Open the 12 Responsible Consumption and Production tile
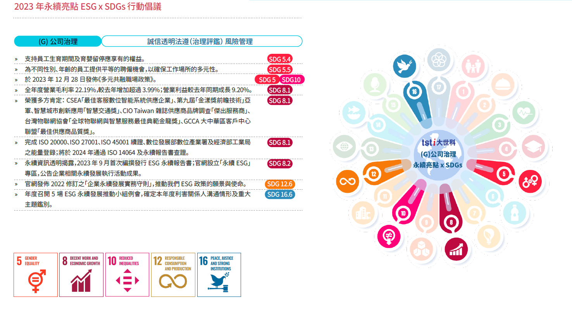Viewport: 572px width, 312px height. [173, 275]
